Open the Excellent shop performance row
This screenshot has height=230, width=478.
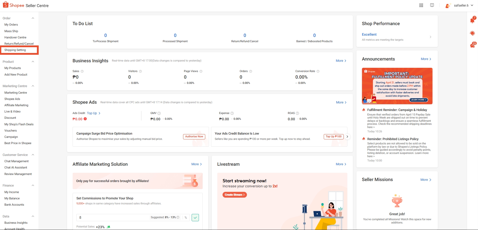(397, 37)
